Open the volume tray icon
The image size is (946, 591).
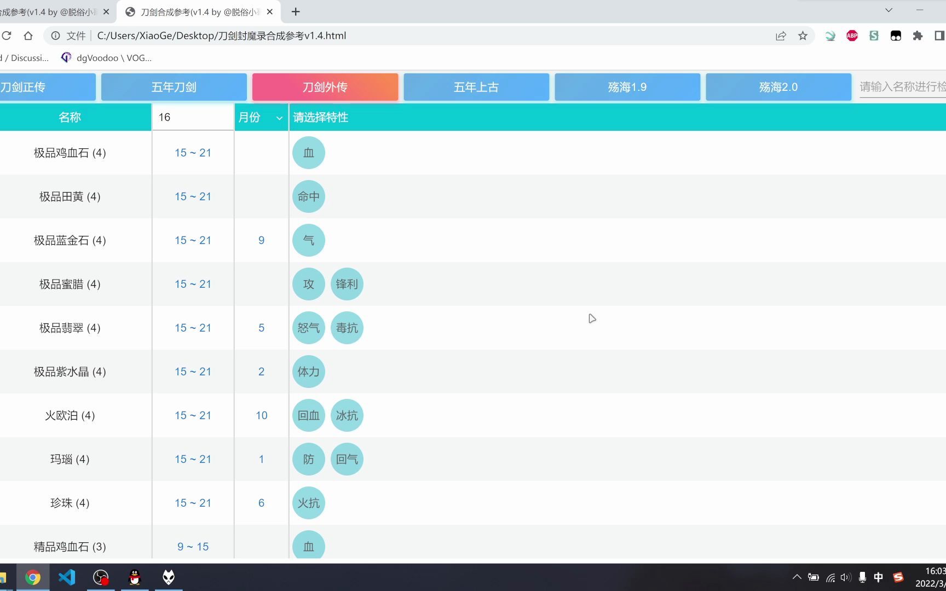[x=846, y=577]
